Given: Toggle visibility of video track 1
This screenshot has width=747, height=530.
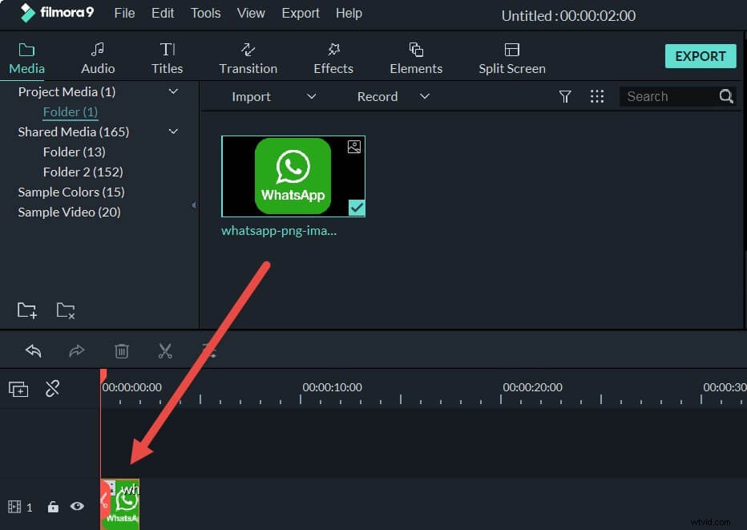Looking at the screenshot, I should [x=77, y=507].
